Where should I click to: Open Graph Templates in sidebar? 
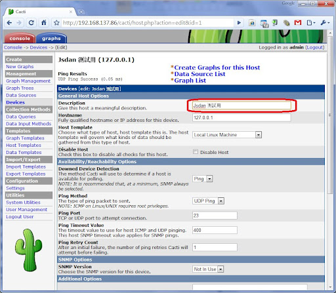pyautogui.click(x=25, y=138)
